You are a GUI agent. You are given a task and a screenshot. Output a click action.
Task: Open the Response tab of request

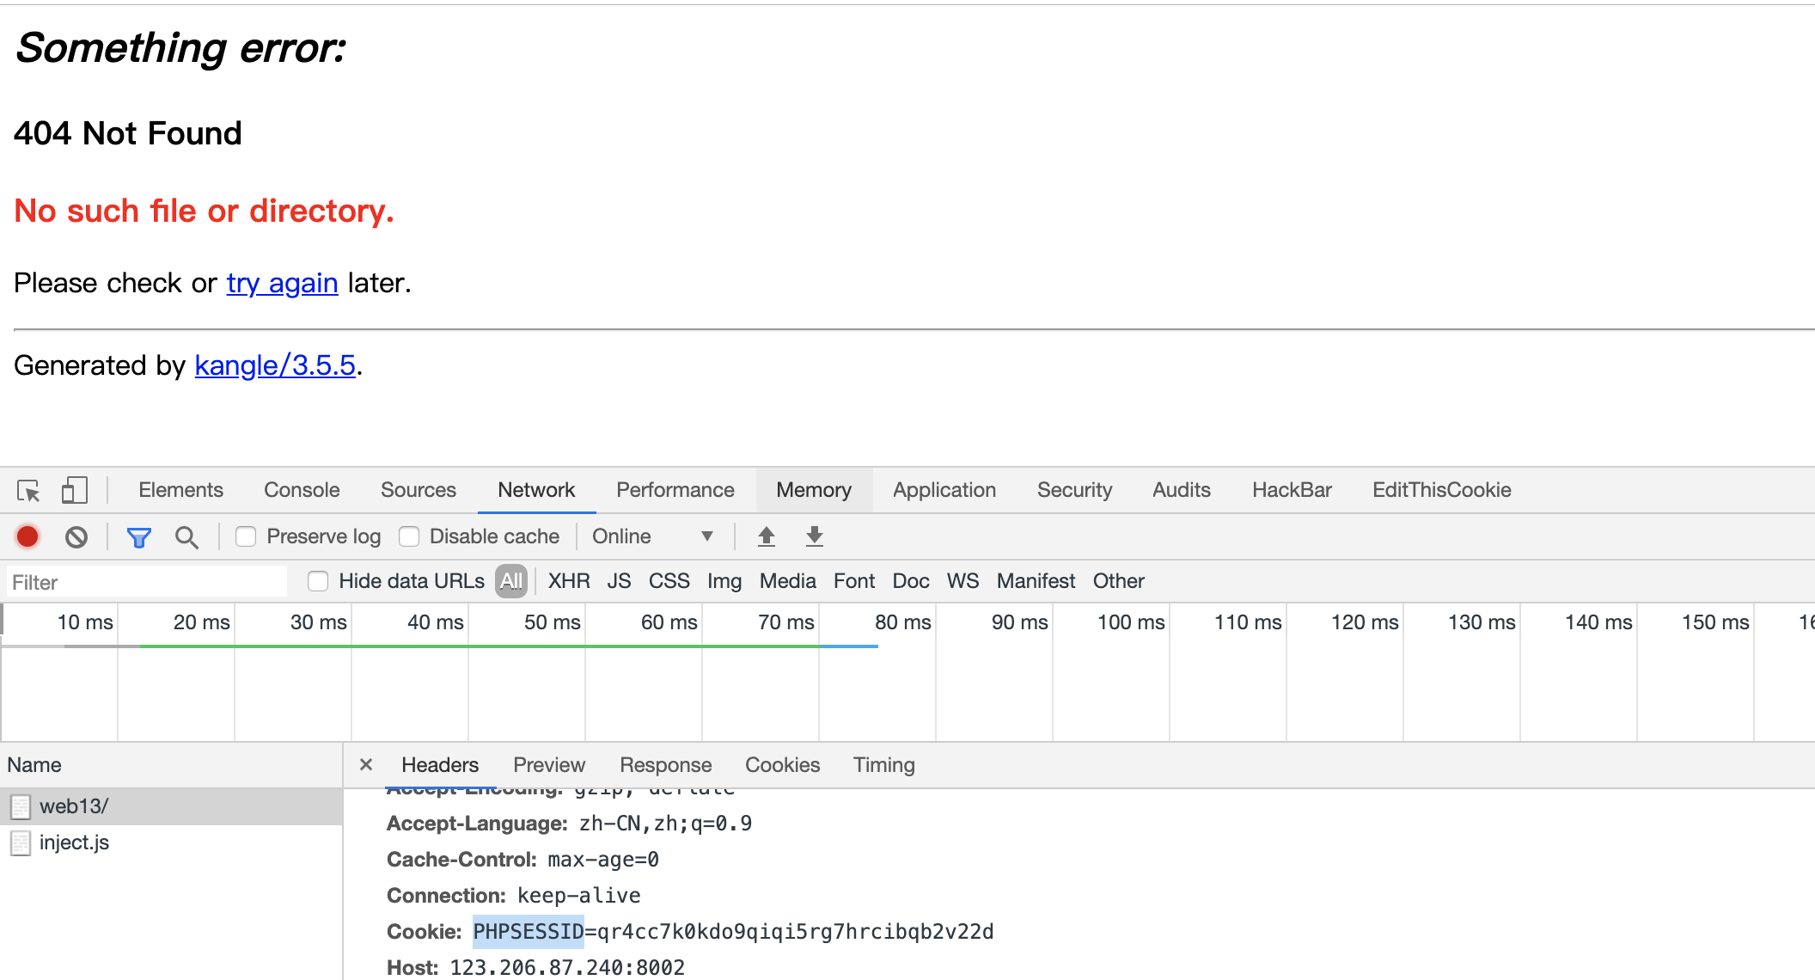665,765
